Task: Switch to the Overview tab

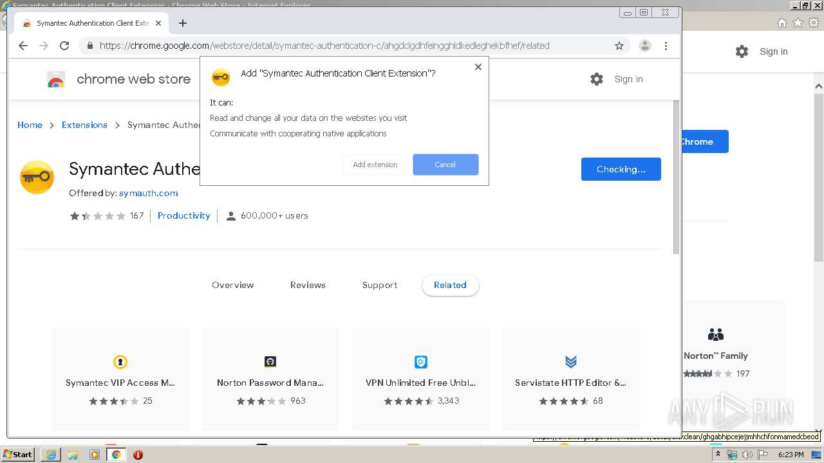Action: click(232, 285)
